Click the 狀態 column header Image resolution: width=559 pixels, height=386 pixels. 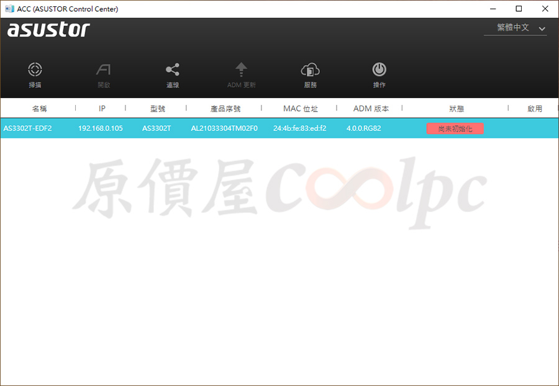pos(457,109)
